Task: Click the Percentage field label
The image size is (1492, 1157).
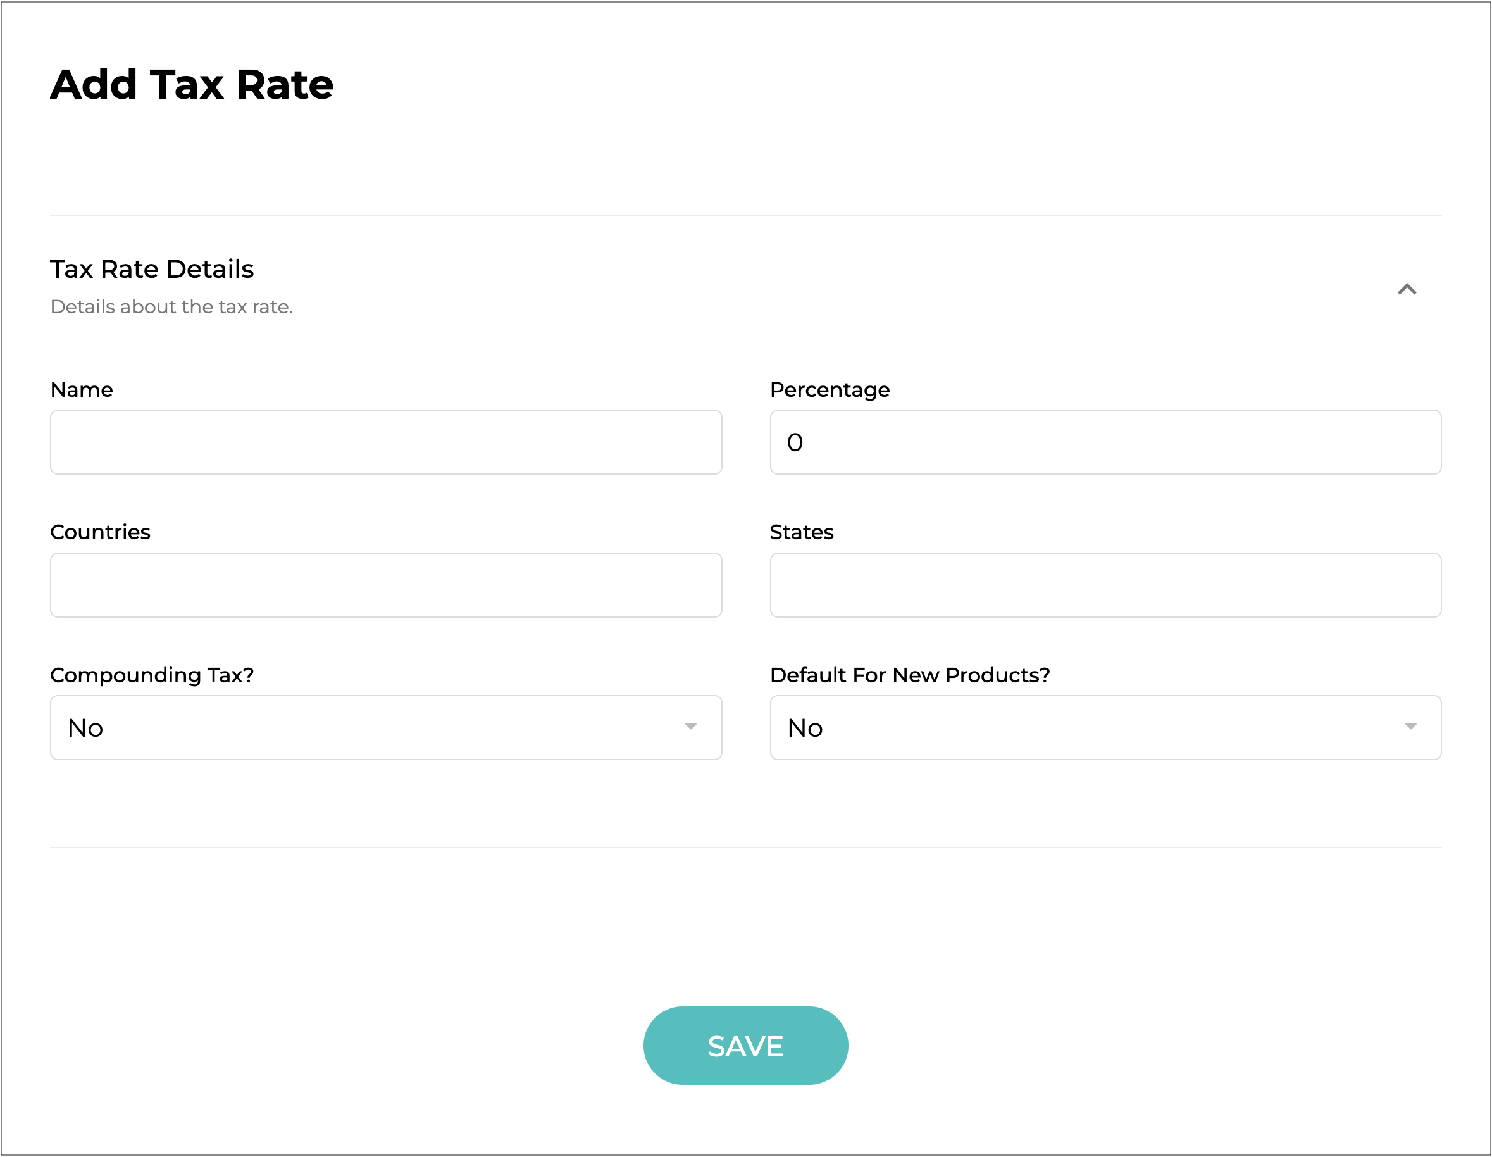Action: coord(830,389)
